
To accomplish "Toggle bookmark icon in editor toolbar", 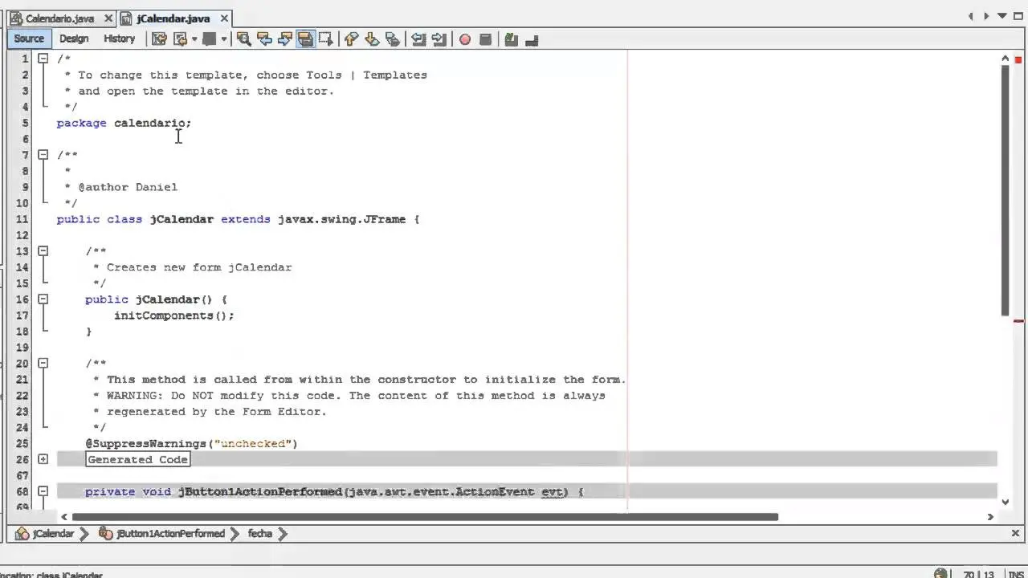I will coord(393,39).
